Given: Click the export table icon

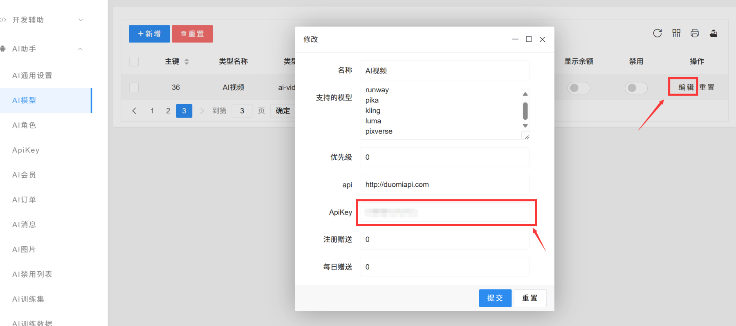Looking at the screenshot, I should (714, 33).
